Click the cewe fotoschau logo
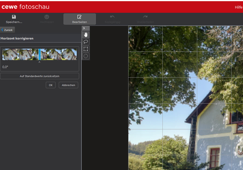Screen dimensions: 243x170 [x=25, y=7]
